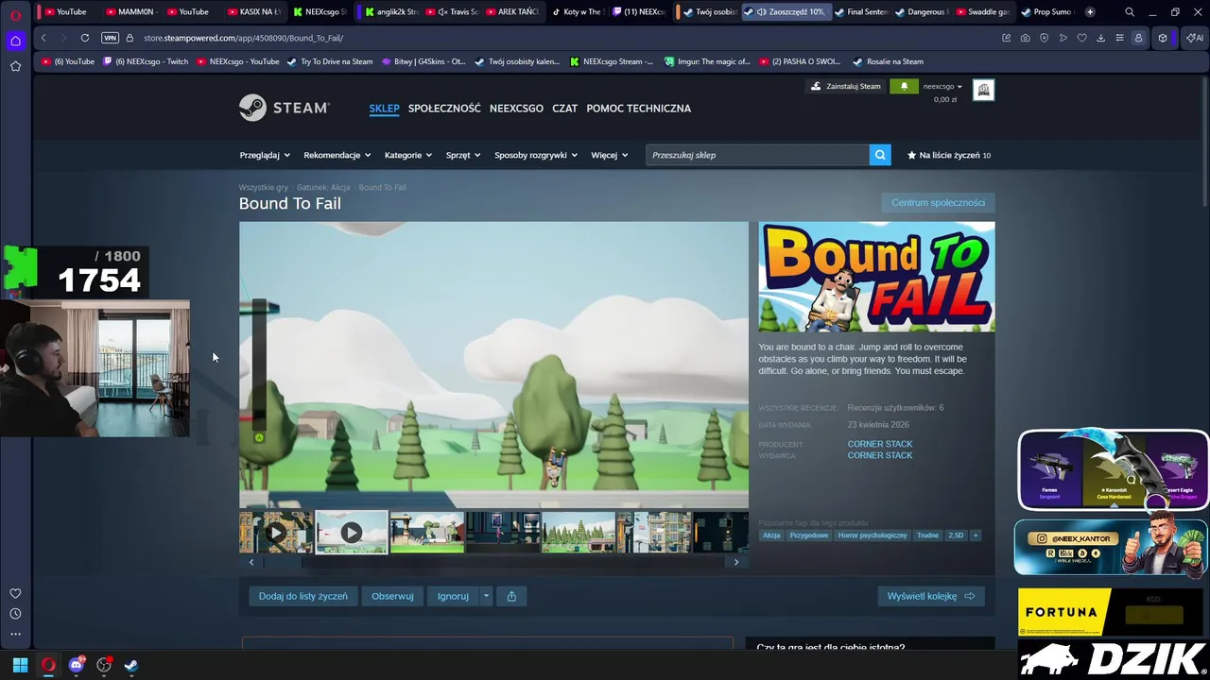The image size is (1210, 680).
Task: Open the user avatar in Steam header
Action: pos(983,90)
